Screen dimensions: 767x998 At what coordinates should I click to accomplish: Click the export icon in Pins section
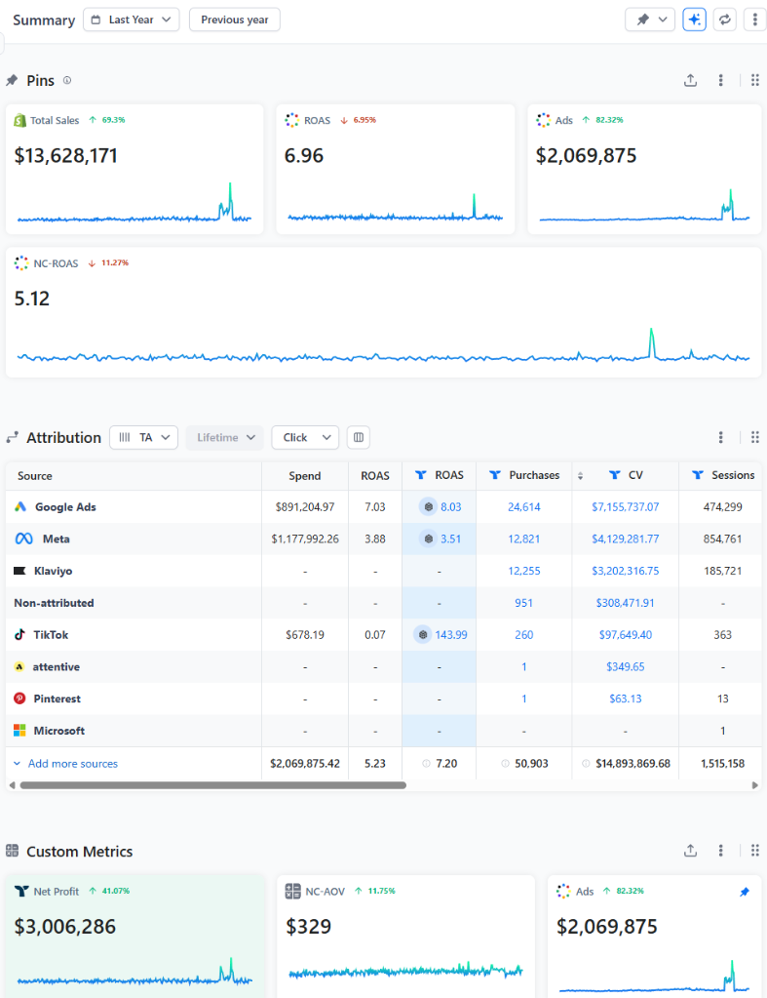[x=690, y=81]
